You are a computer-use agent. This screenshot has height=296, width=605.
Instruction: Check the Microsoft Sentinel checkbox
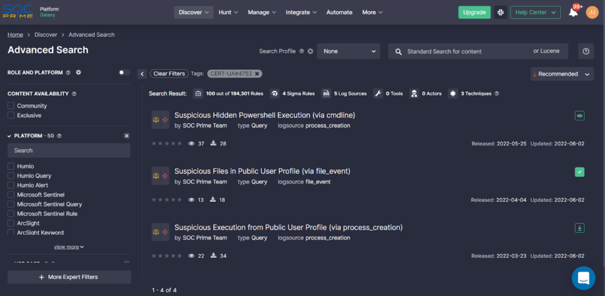[x=11, y=195]
